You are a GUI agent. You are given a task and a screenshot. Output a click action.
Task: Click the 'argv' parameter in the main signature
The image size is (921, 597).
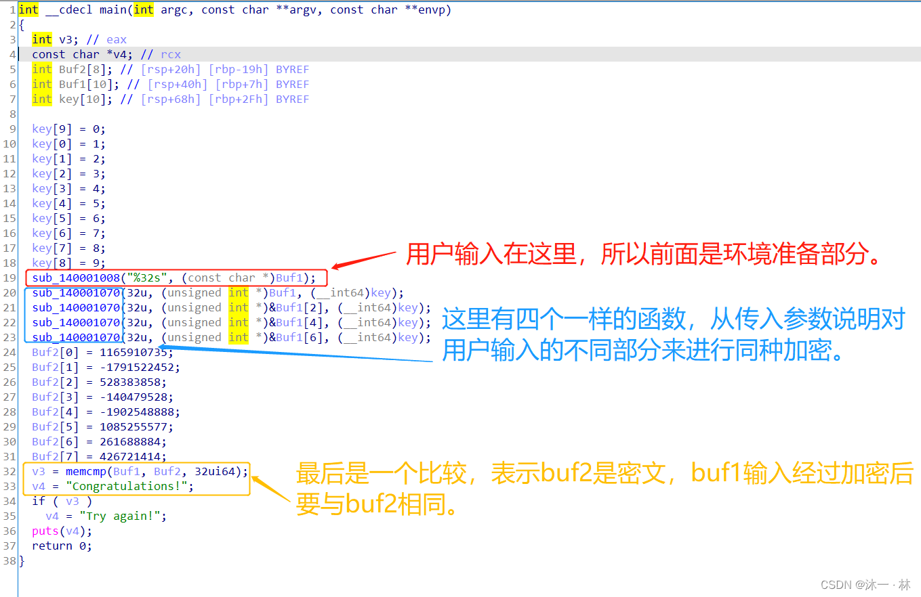[304, 9]
